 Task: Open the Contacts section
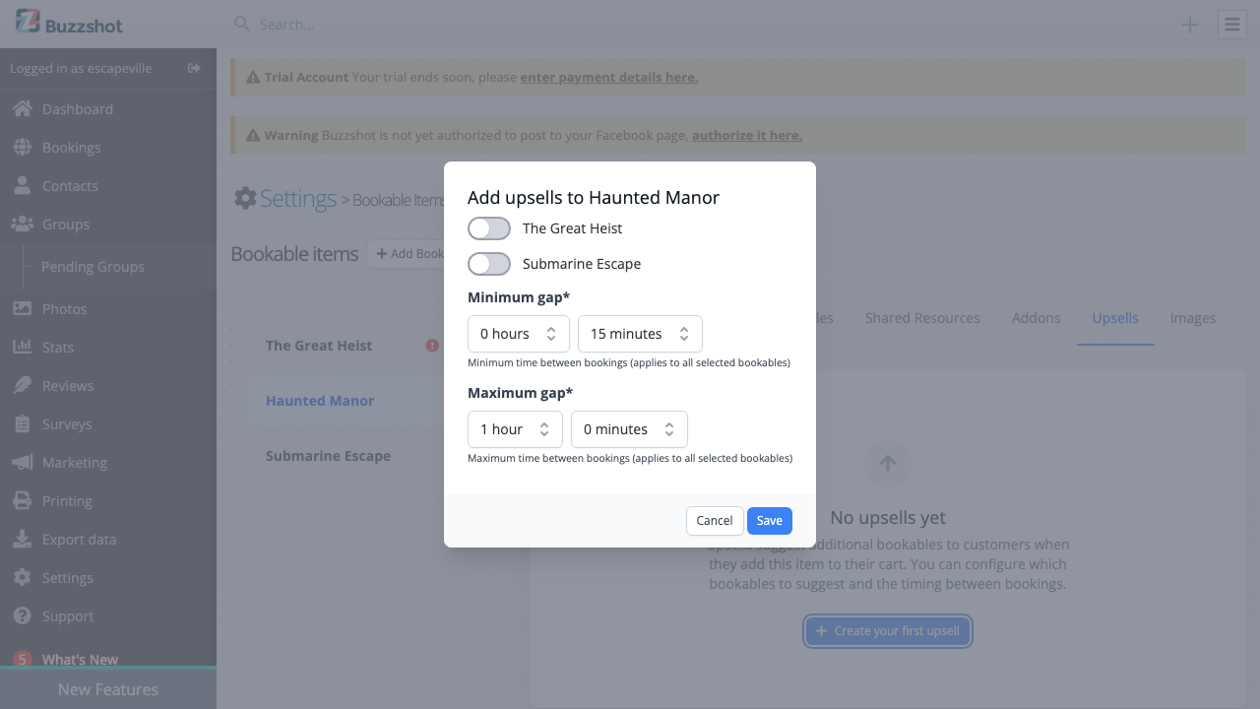[68, 185]
